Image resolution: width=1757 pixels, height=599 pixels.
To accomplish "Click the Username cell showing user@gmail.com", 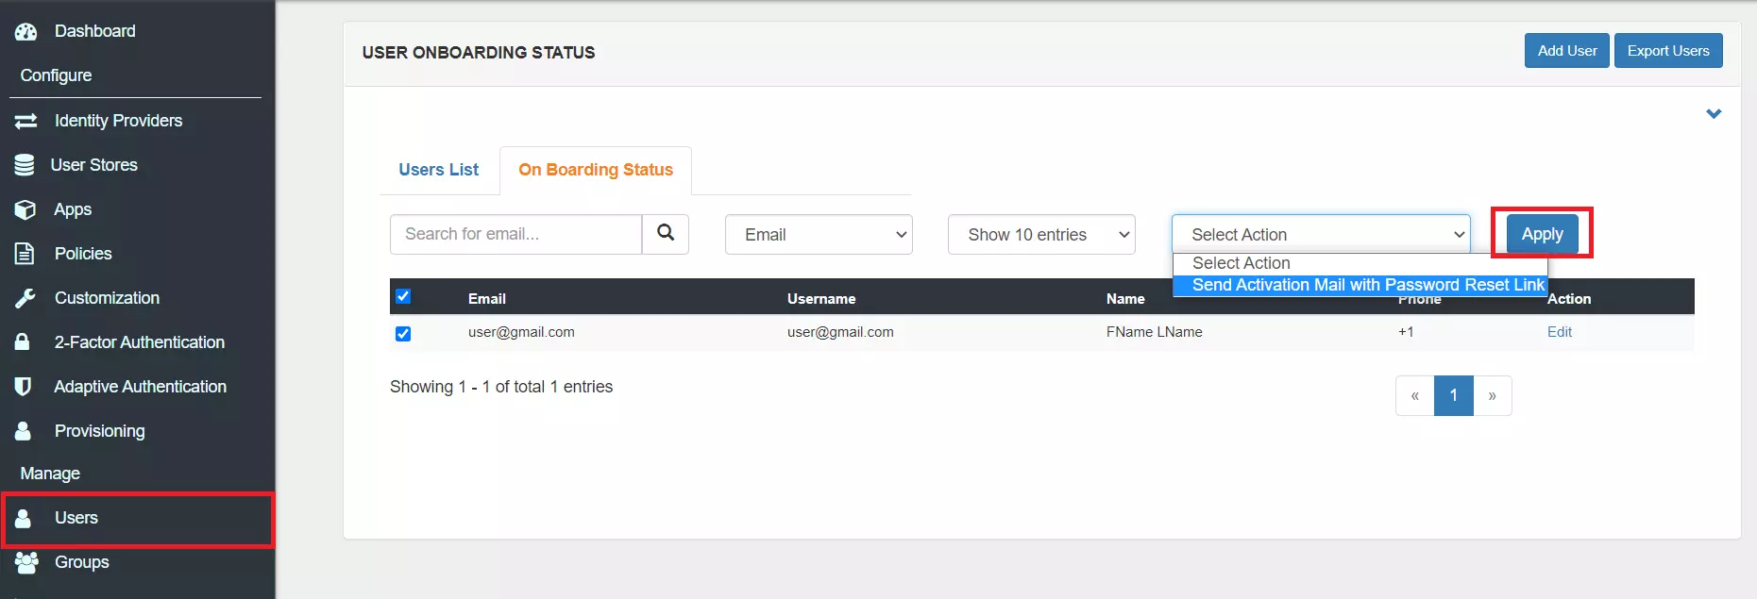I will 840,332.
